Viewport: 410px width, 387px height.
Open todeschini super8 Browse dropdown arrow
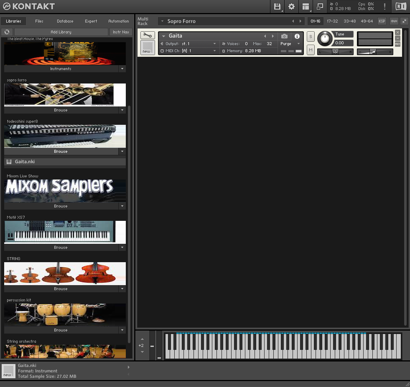click(122, 152)
